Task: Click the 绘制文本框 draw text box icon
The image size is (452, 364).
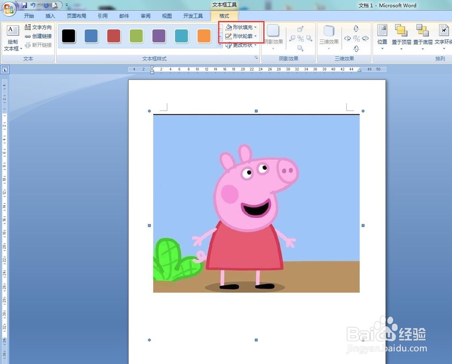Action: (13, 31)
